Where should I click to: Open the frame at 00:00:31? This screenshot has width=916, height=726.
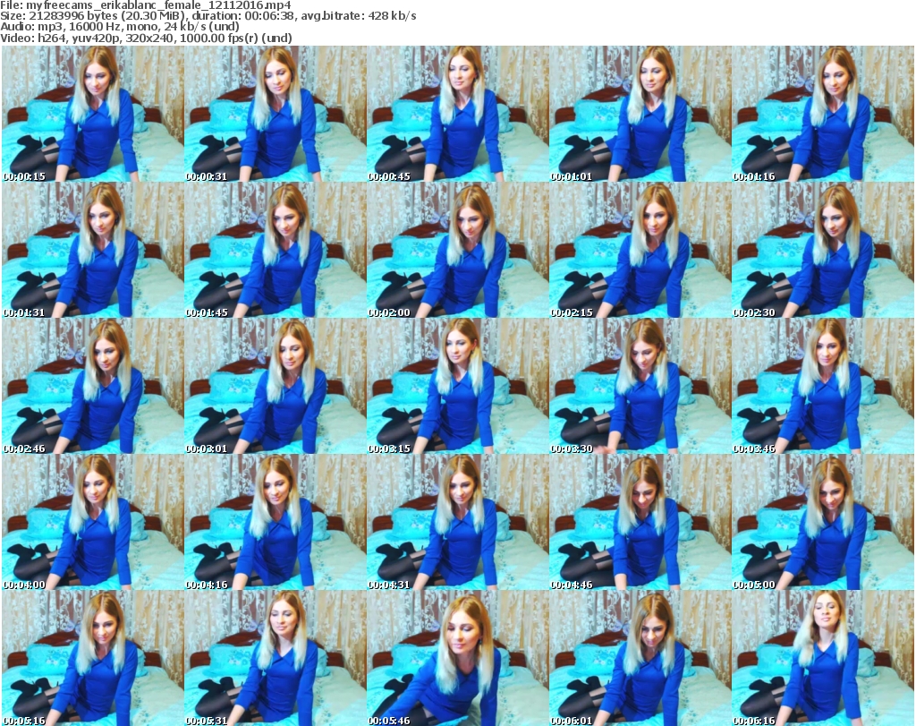[276, 114]
